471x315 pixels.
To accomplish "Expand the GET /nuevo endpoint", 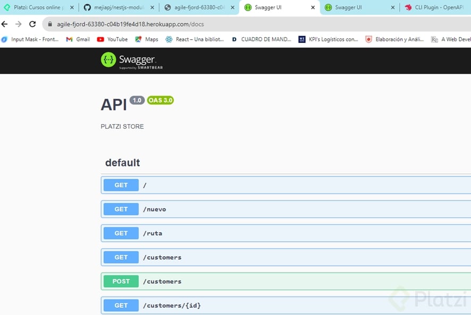I will tap(285, 209).
